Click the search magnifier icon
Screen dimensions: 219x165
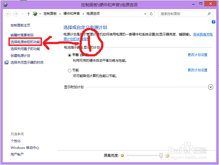[209, 14]
